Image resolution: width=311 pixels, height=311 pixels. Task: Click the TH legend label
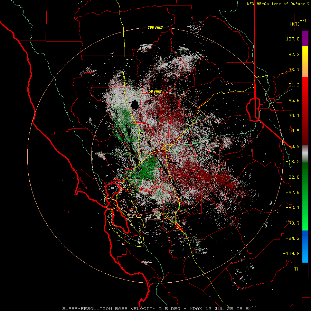click(x=297, y=269)
